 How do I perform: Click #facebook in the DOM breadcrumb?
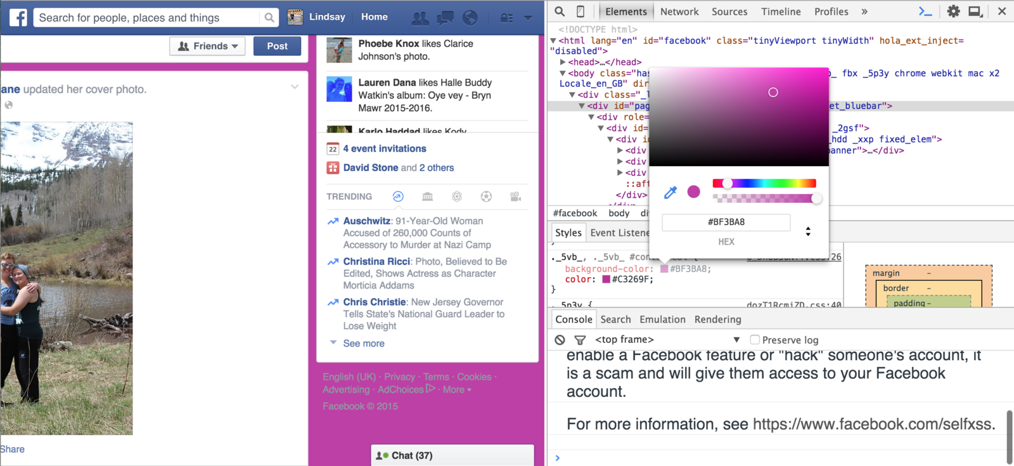tap(575, 213)
